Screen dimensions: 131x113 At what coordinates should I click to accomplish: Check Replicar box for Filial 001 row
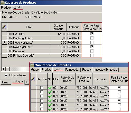(x=42, y=87)
